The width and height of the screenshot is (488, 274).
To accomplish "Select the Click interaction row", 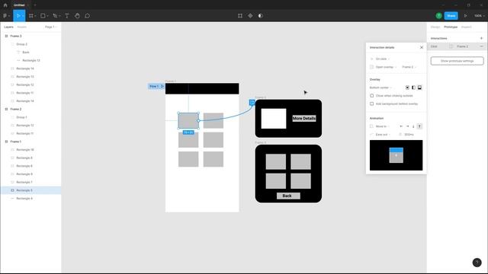I will 457,46.
